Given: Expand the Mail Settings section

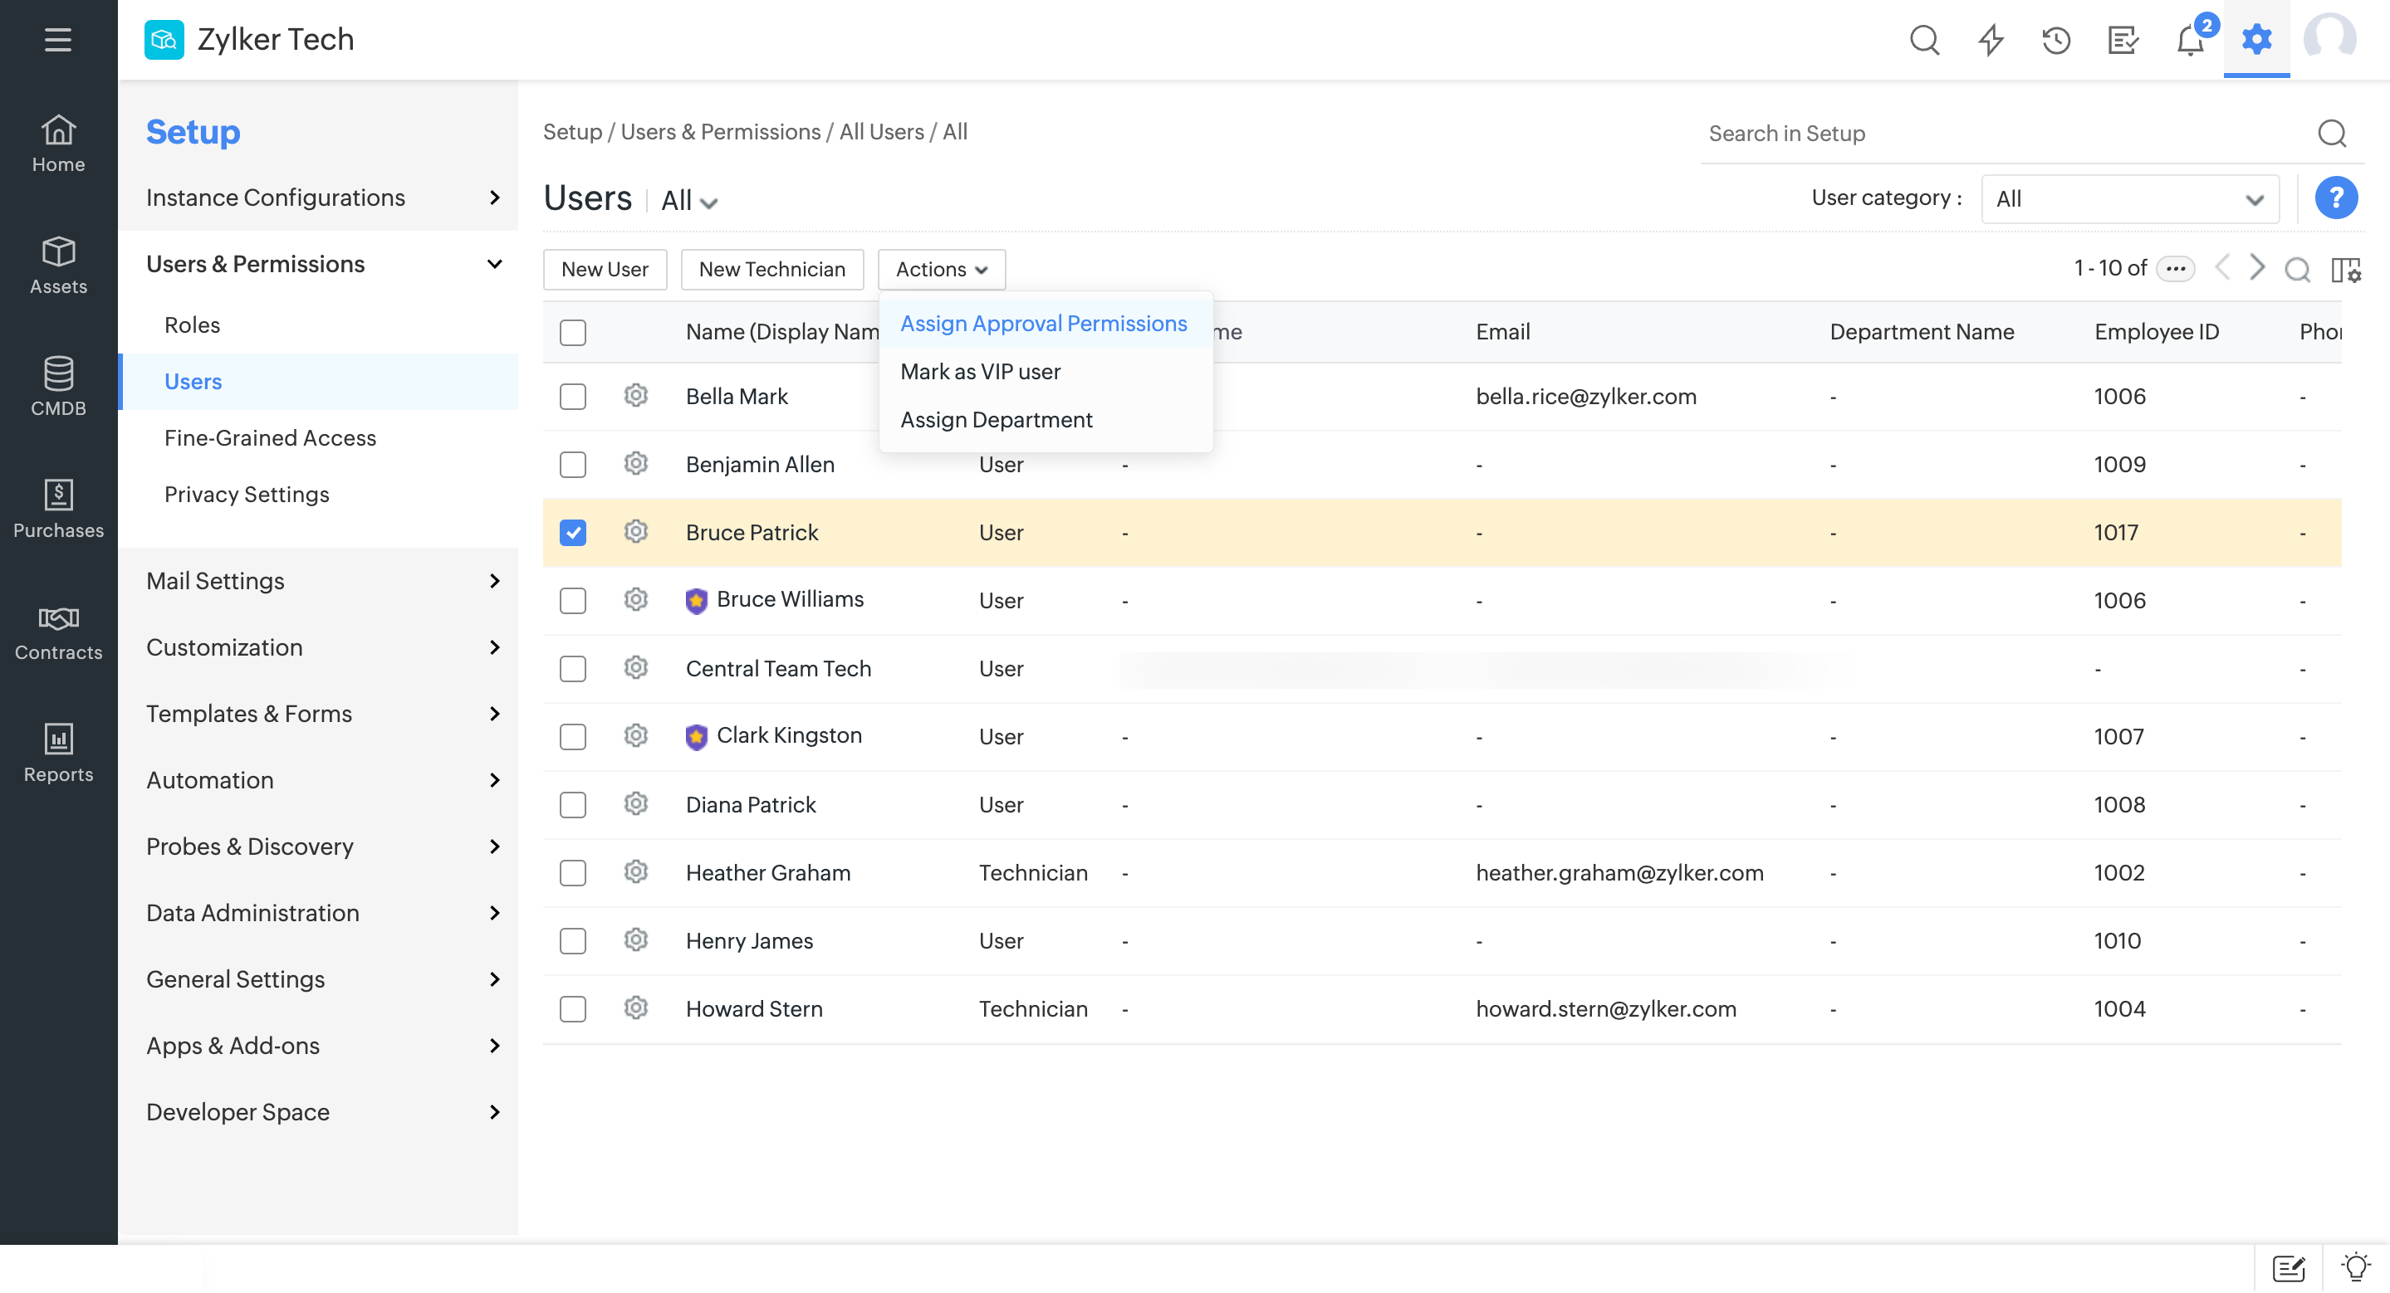Looking at the screenshot, I should 318,581.
